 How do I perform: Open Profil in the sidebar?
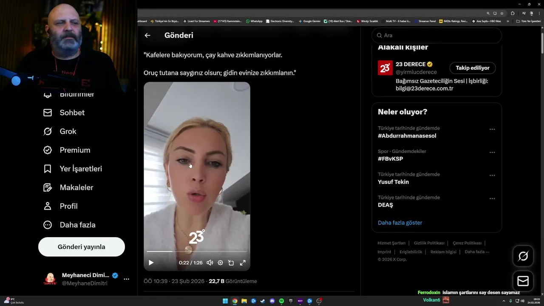[x=60, y=206]
